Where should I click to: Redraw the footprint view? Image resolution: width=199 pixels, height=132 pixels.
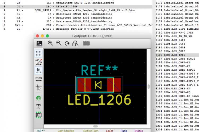[x=67, y=43]
